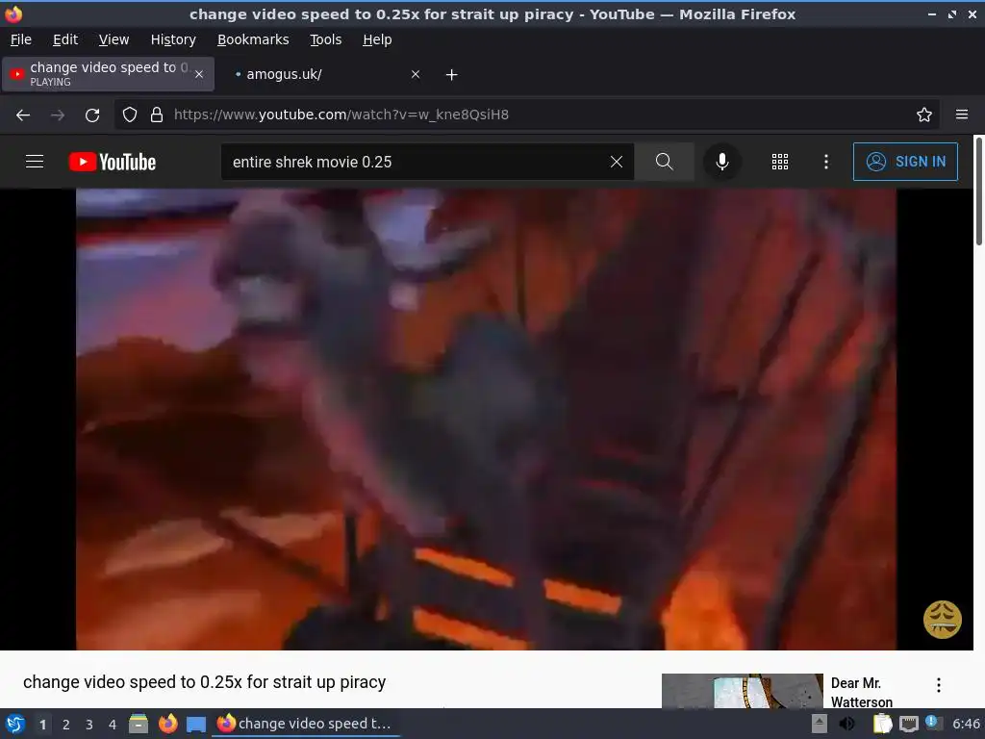Click the SIGN IN button
Image resolution: width=985 pixels, height=739 pixels.
905,162
